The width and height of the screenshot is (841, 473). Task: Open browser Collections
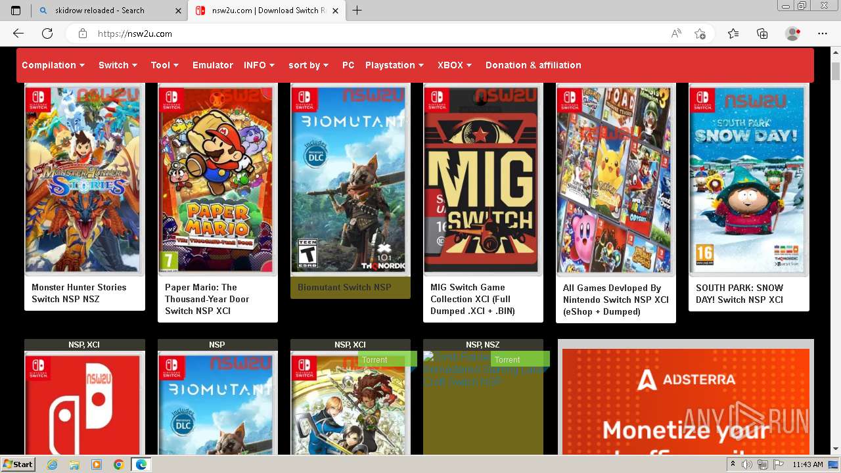coord(762,34)
